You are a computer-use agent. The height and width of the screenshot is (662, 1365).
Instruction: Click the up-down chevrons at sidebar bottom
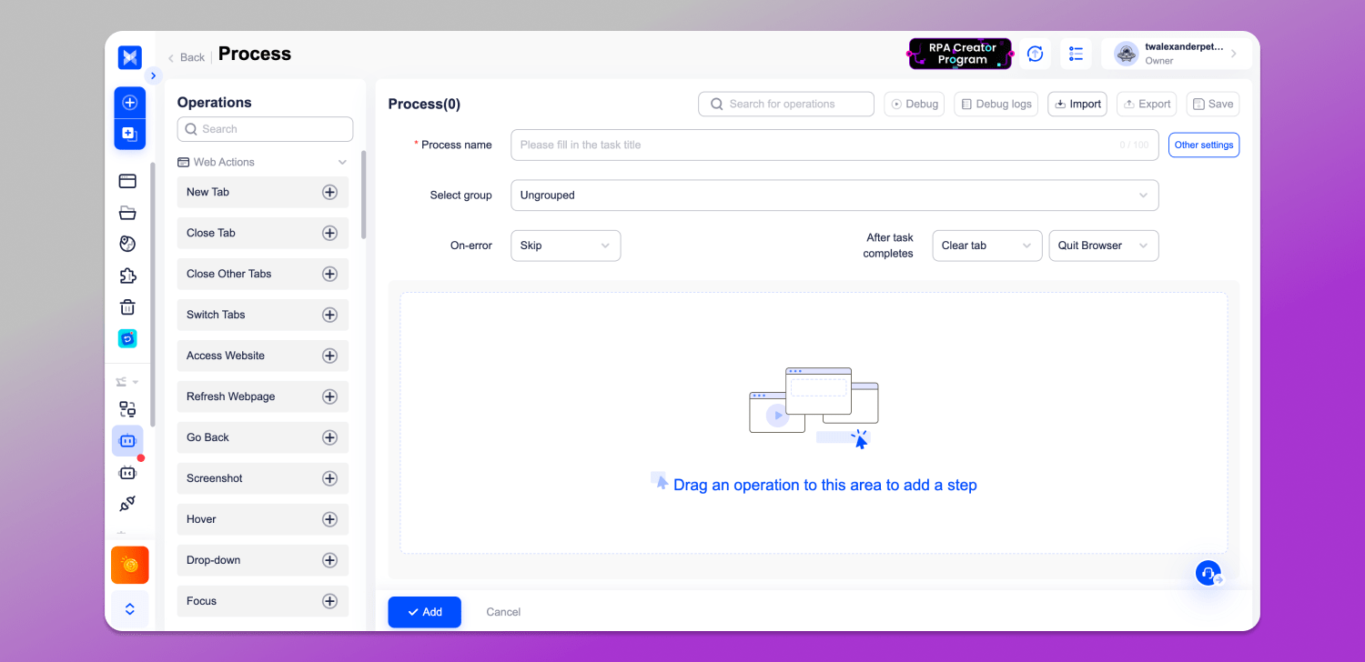129,608
